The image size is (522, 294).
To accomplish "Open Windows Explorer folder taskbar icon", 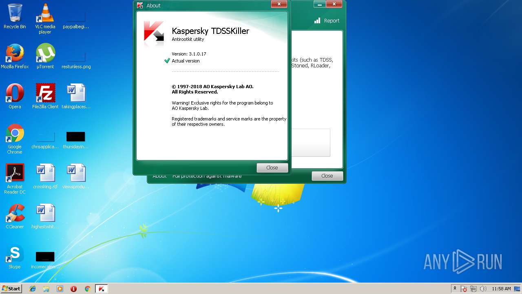I will (46, 289).
